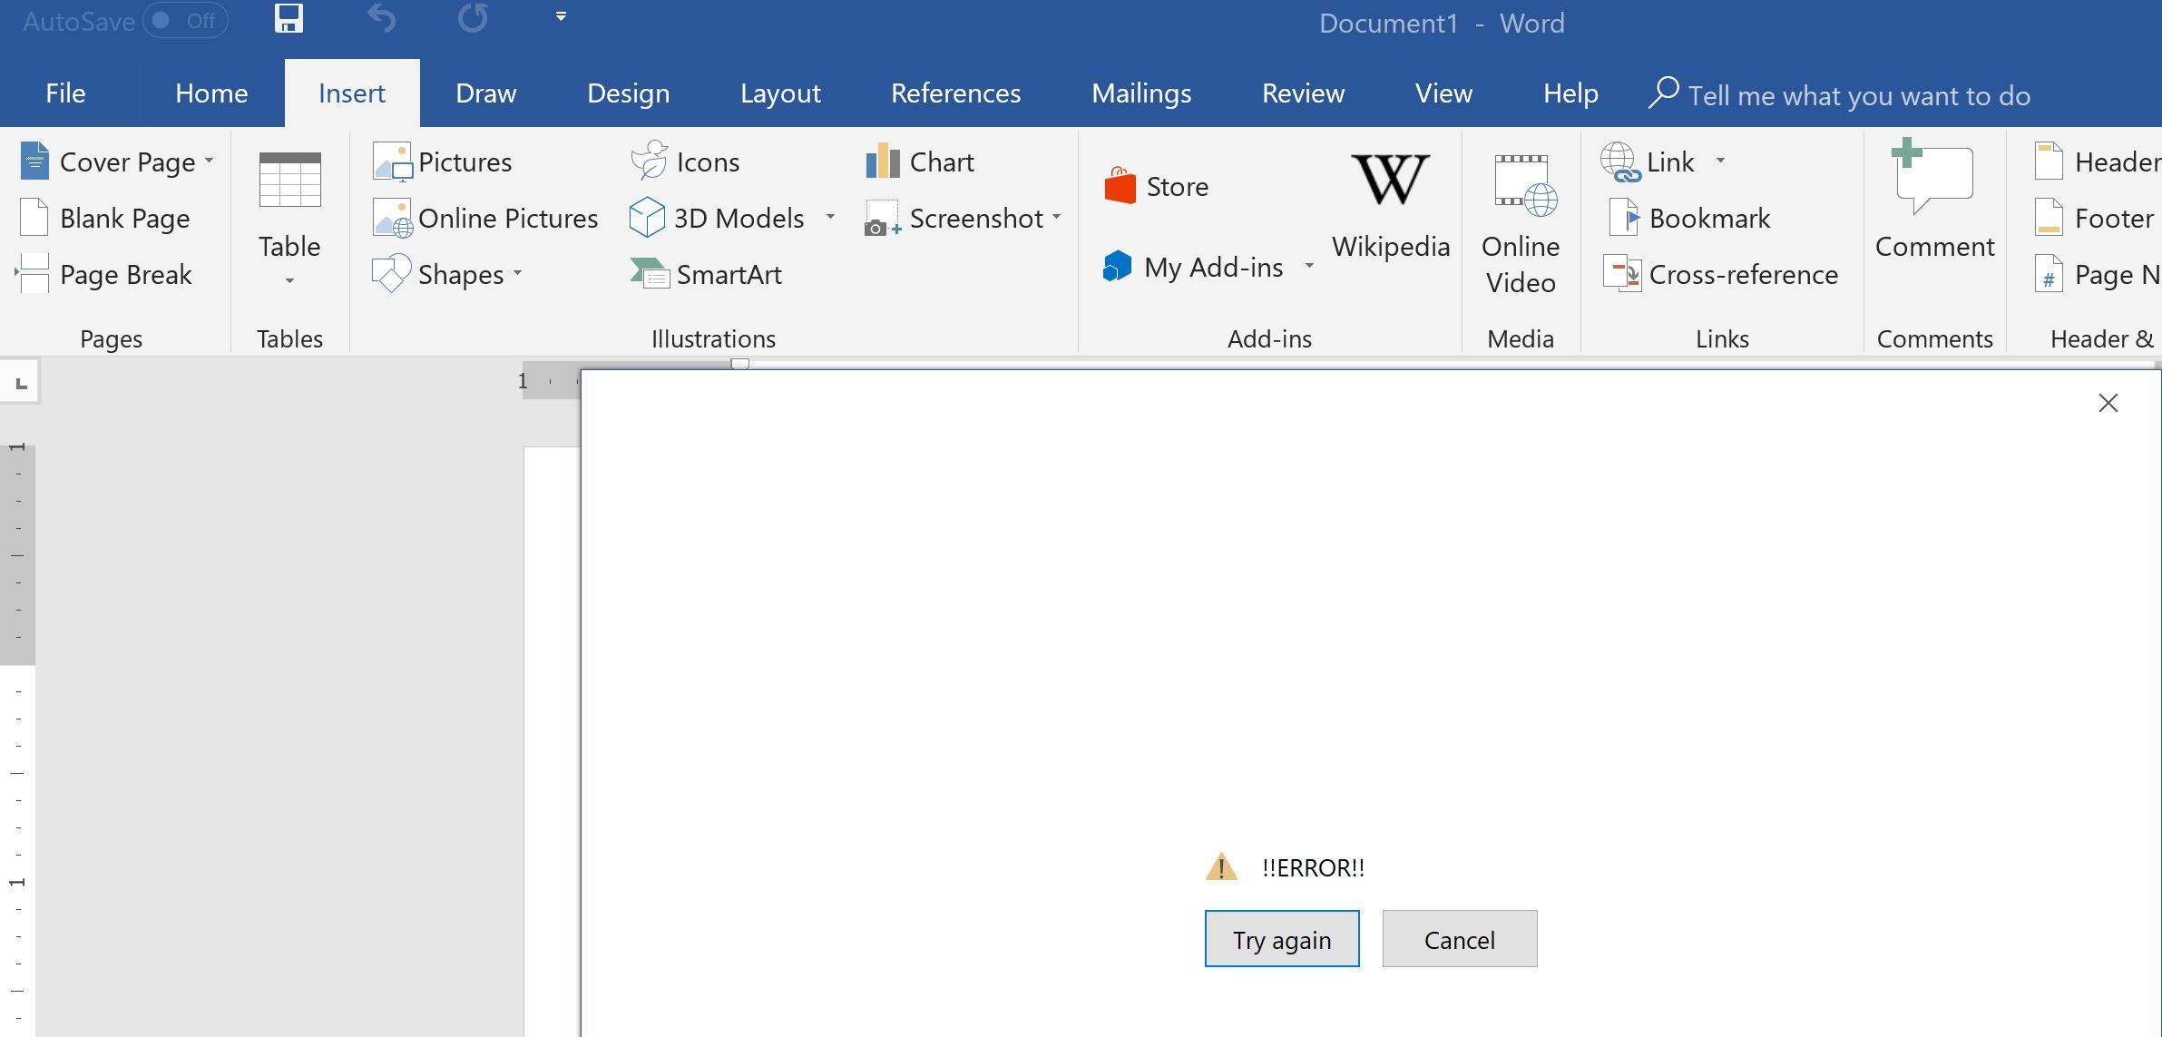This screenshot has width=2162, height=1037.
Task: Click Try again in the error dialog
Action: coord(1282,939)
